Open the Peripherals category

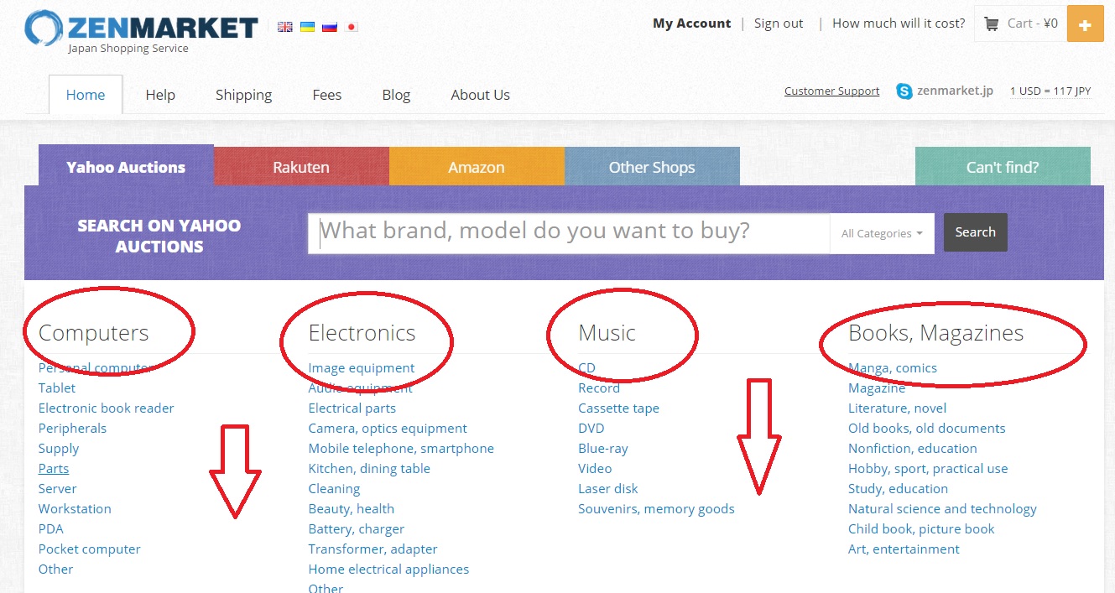[x=73, y=429]
